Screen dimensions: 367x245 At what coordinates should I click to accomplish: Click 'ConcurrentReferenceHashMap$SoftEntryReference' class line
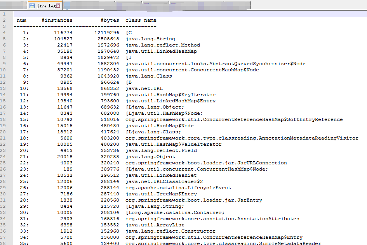coord(234,119)
